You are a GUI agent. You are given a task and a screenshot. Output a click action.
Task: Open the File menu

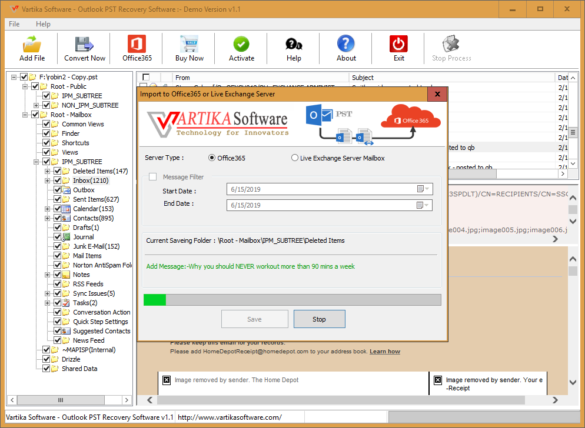pyautogui.click(x=14, y=24)
